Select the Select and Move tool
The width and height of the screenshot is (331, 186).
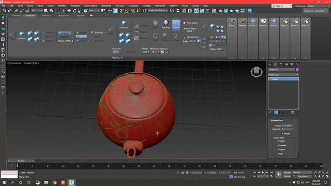[69, 11]
